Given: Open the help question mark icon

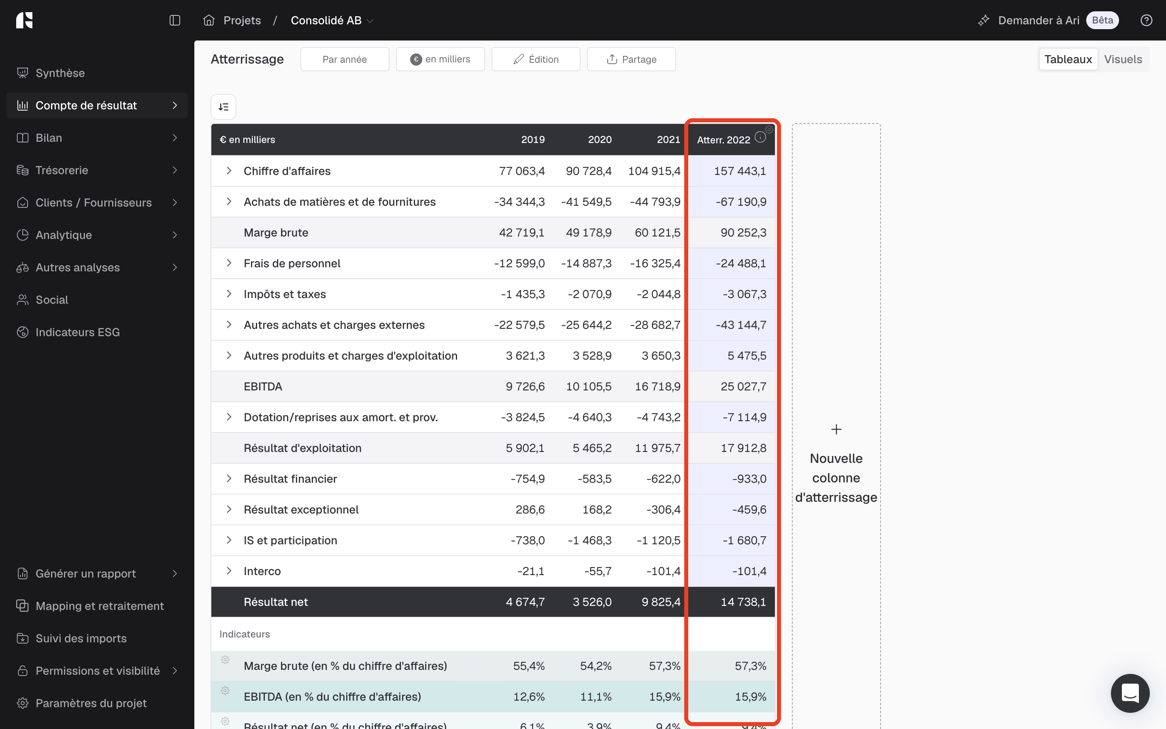Looking at the screenshot, I should [x=1146, y=20].
